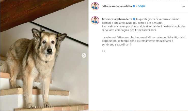The image size is (188, 111).
Task: Click the verified badge in the caption
Action: click(134, 19)
